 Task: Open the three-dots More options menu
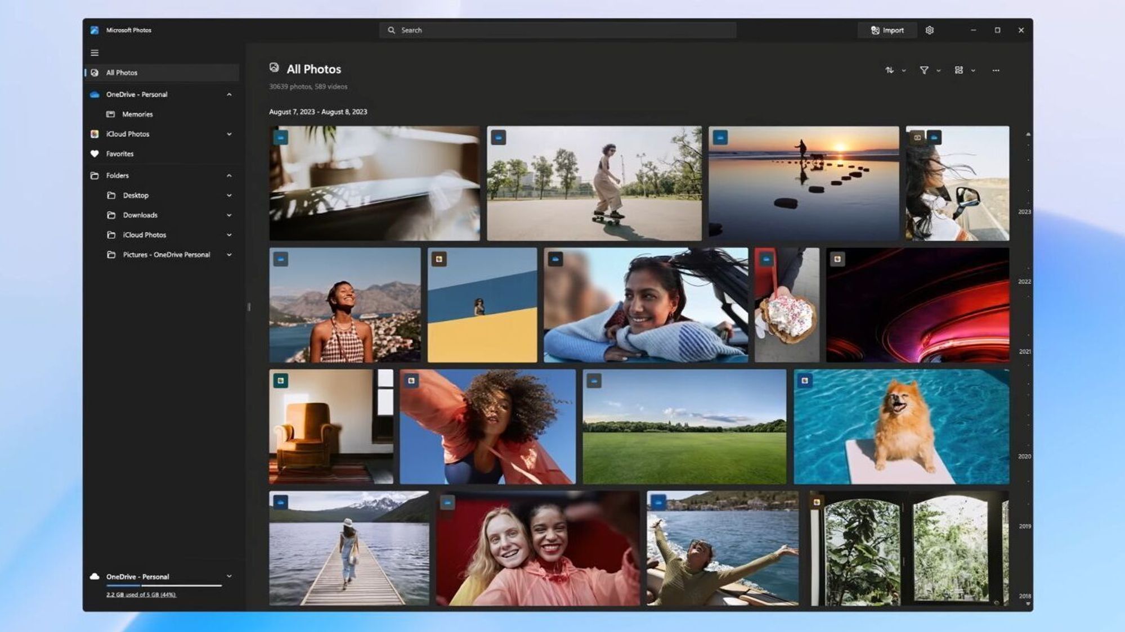pyautogui.click(x=996, y=70)
